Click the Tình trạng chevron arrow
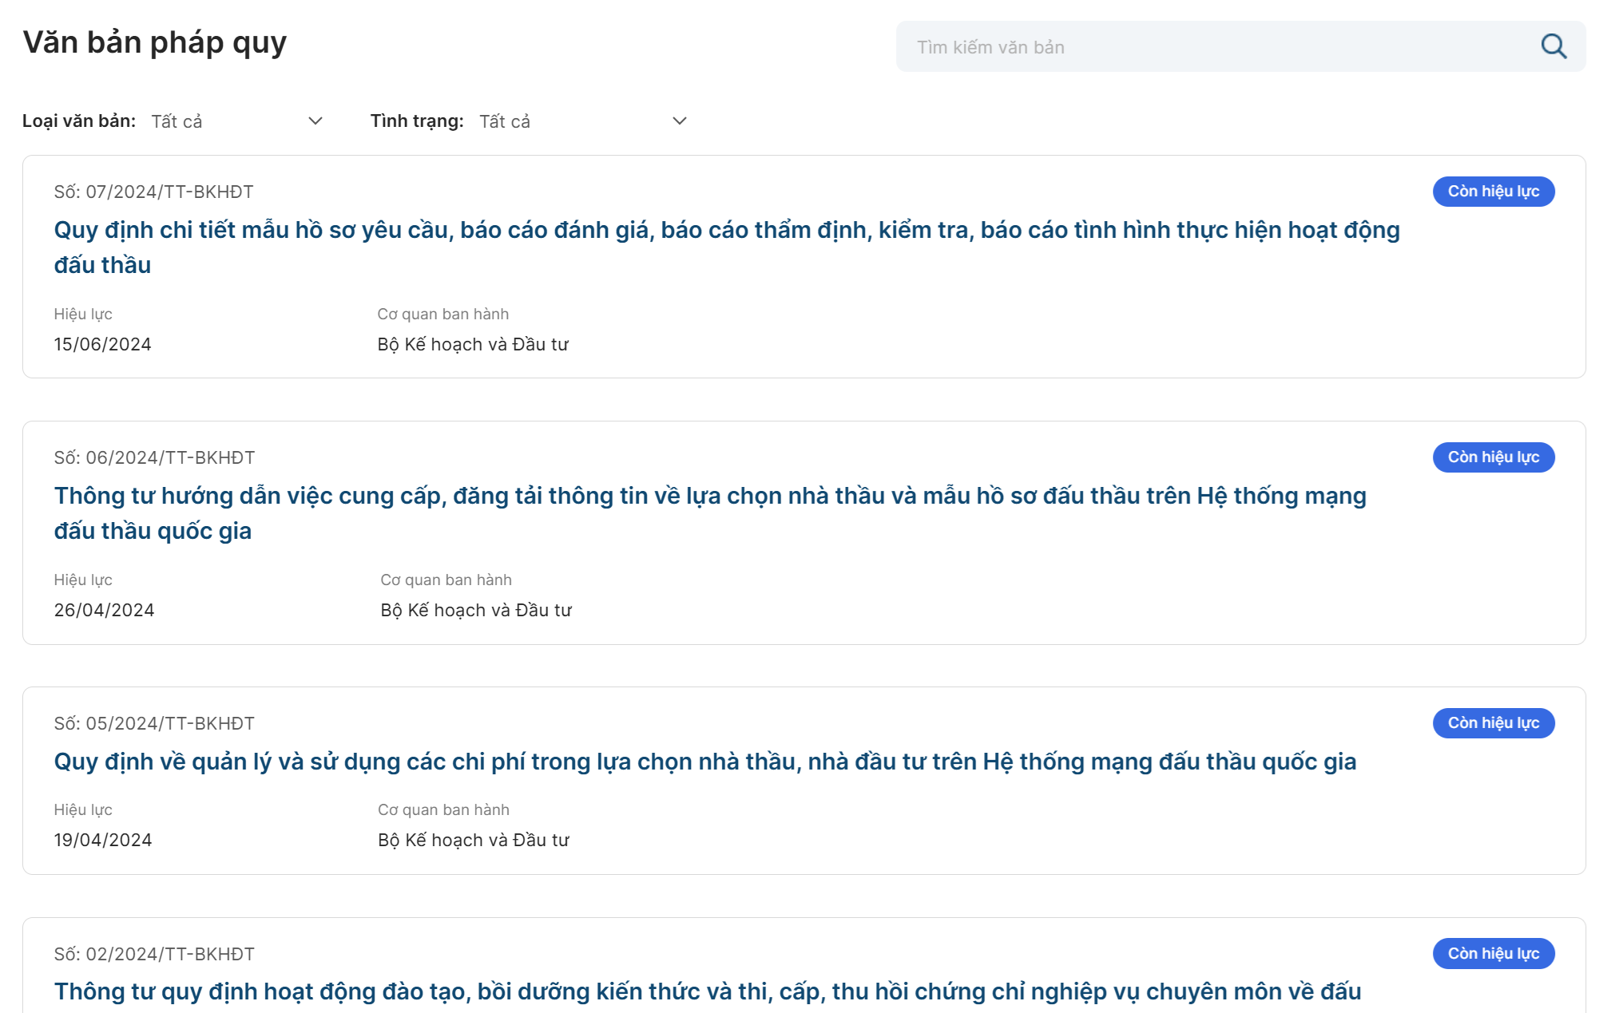 680,121
